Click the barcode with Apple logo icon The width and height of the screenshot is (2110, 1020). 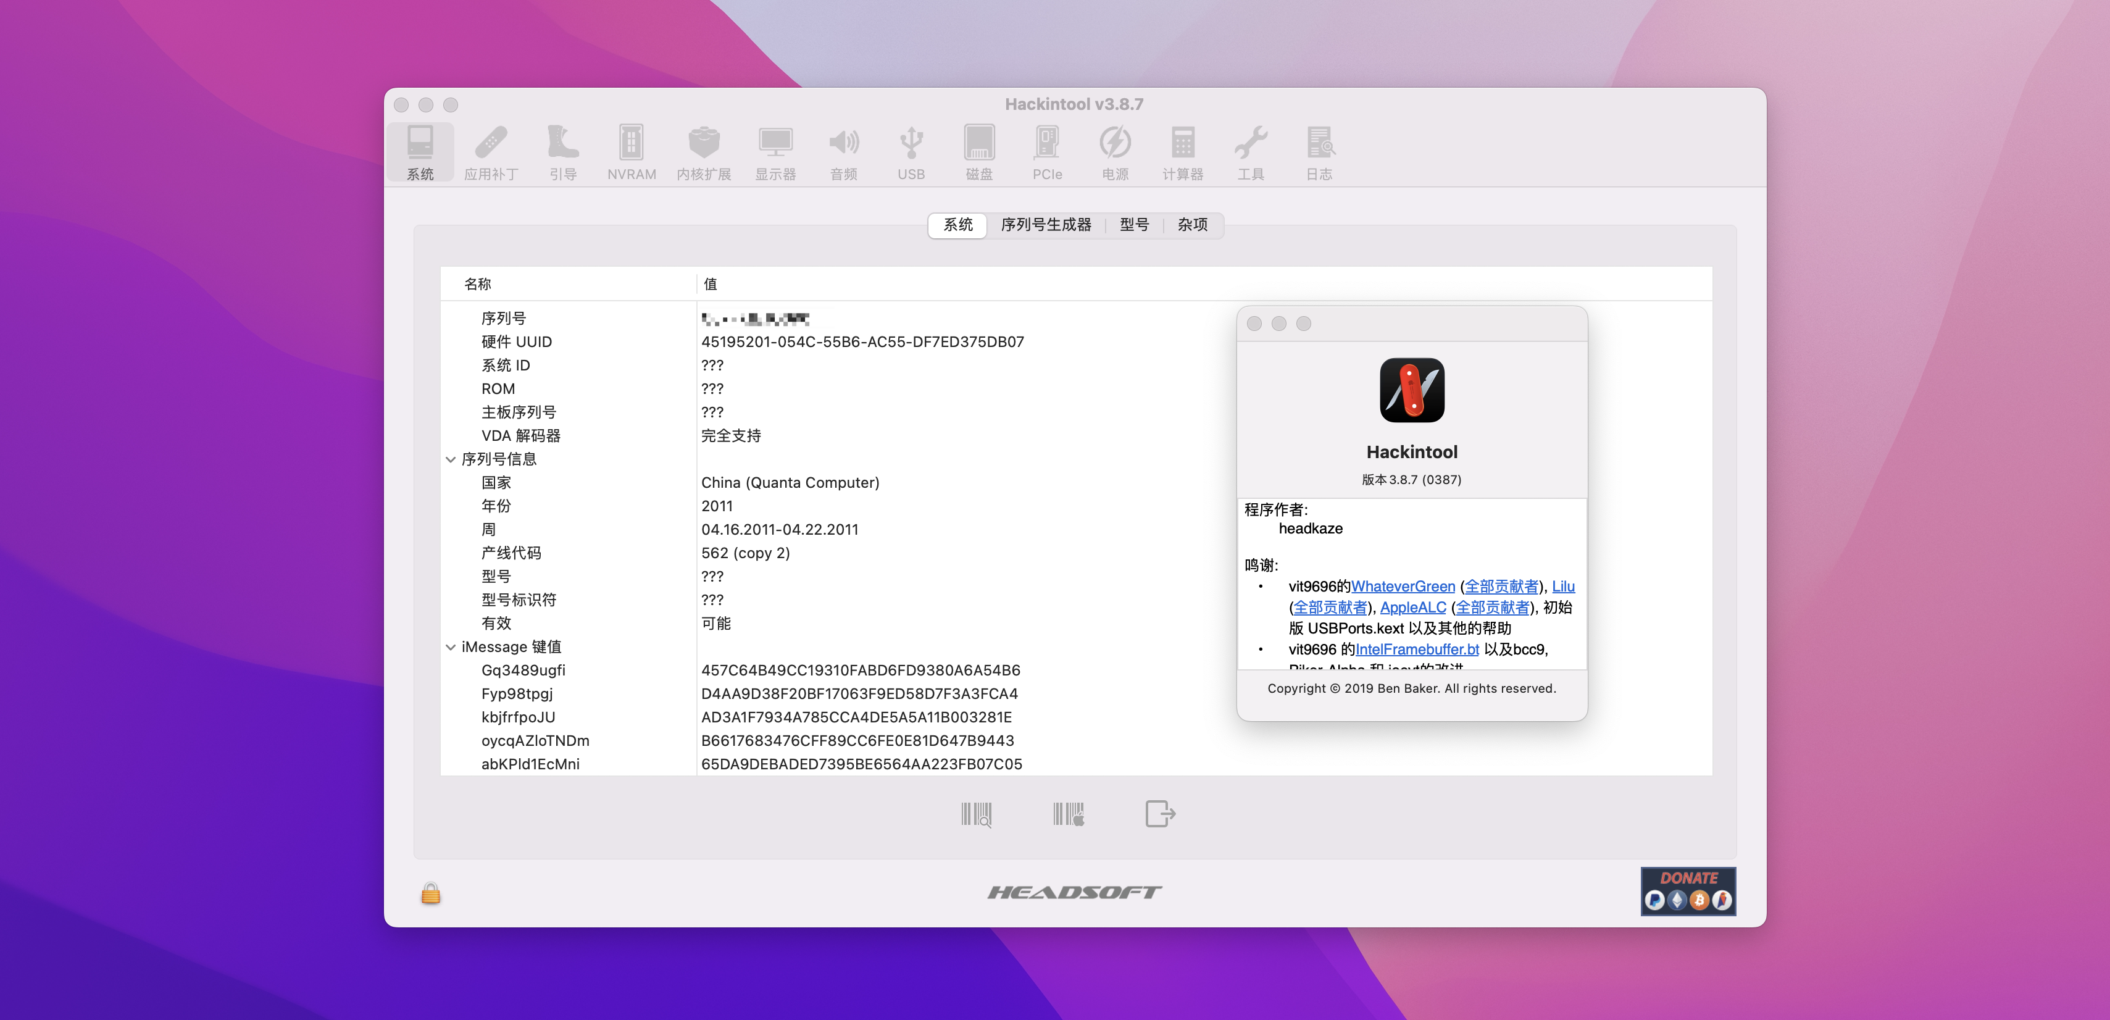(x=1069, y=814)
